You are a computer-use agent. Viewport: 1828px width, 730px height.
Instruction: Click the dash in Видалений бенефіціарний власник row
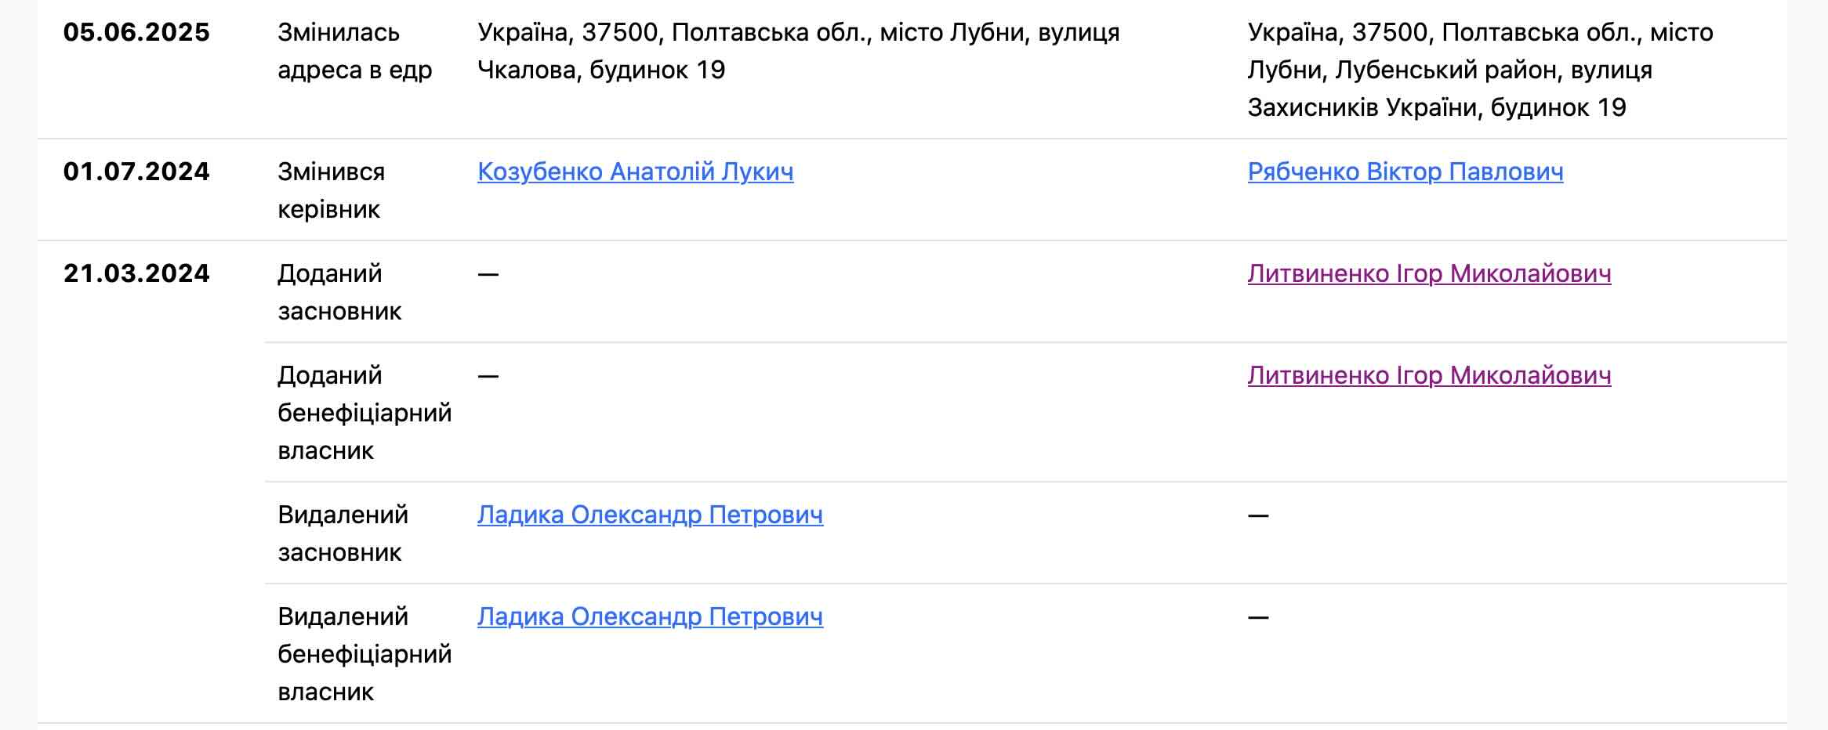click(1258, 617)
